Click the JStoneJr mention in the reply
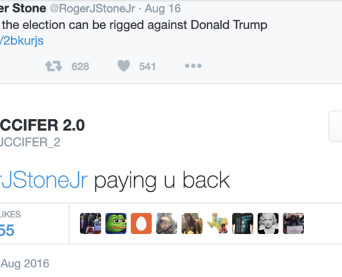This screenshot has width=342, height=277. (x=44, y=180)
